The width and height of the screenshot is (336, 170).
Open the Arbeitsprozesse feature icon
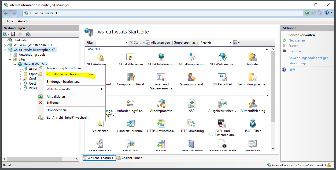pos(161,104)
